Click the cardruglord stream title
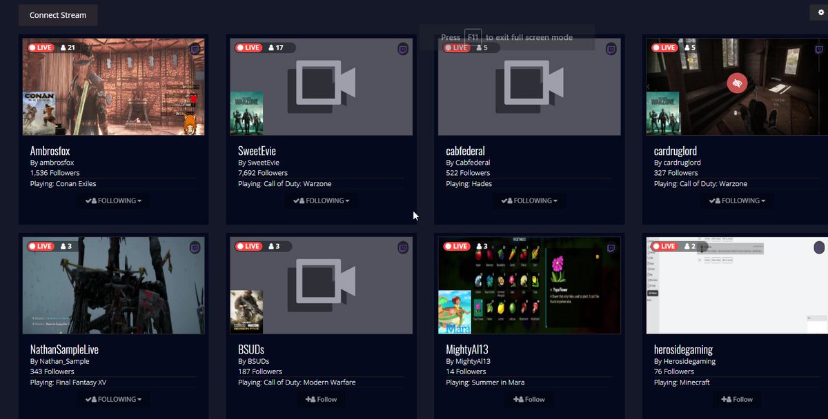This screenshot has width=828, height=419. click(x=676, y=151)
